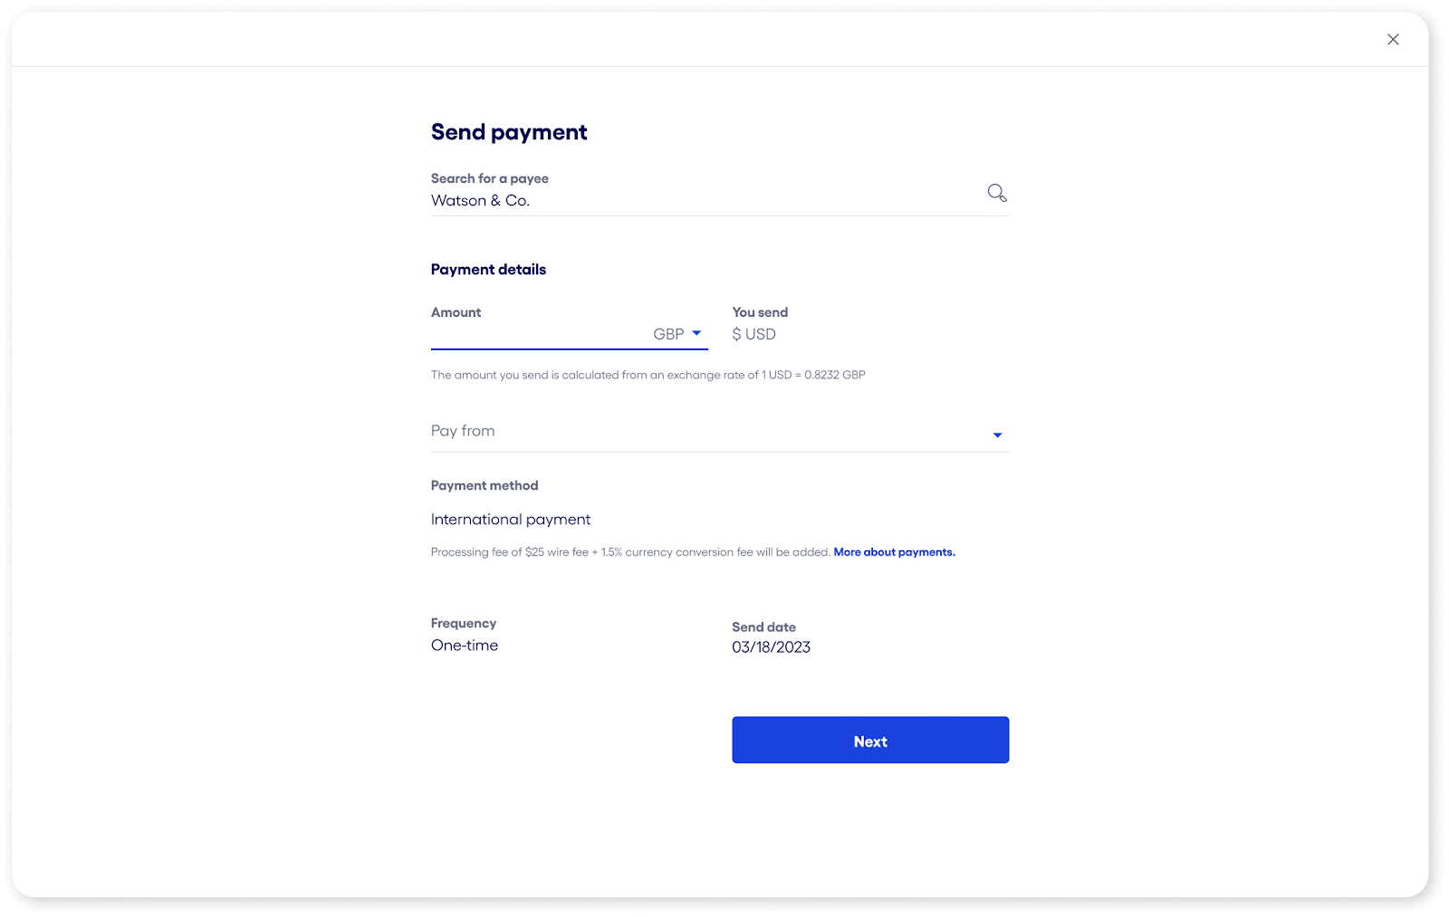This screenshot has height=917, width=1449.
Task: Click the chevron icon next to Pay from
Action: click(997, 435)
